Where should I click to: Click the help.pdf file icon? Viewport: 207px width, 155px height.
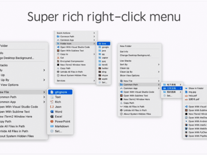[186, 96]
